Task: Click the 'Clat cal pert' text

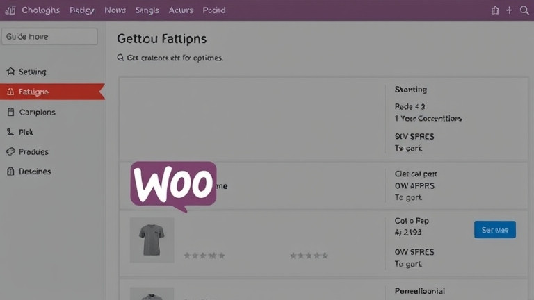Action: pyautogui.click(x=416, y=174)
